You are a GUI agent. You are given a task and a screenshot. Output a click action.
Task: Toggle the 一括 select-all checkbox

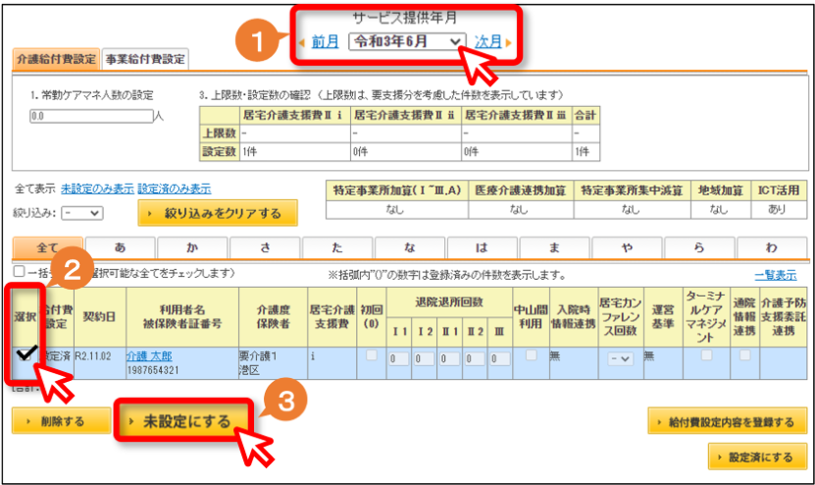pos(20,271)
